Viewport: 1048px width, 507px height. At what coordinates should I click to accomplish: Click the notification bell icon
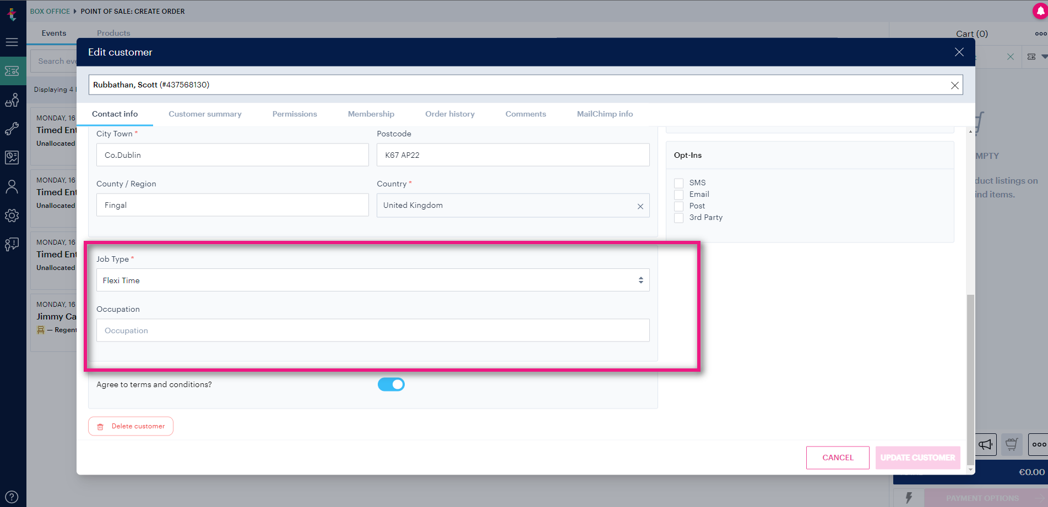(x=1039, y=11)
